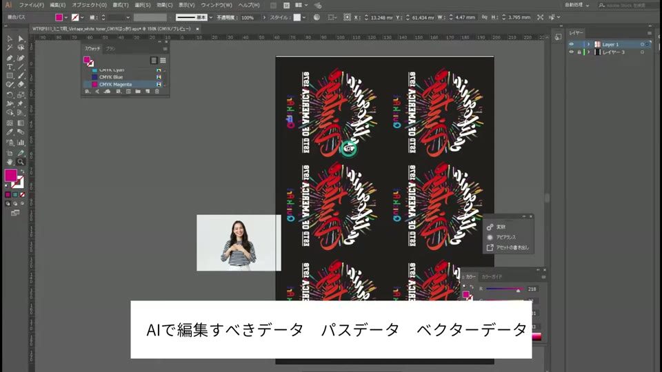The image size is (662, 372).
Task: Select the Eraser tool
Action: [x=21, y=85]
